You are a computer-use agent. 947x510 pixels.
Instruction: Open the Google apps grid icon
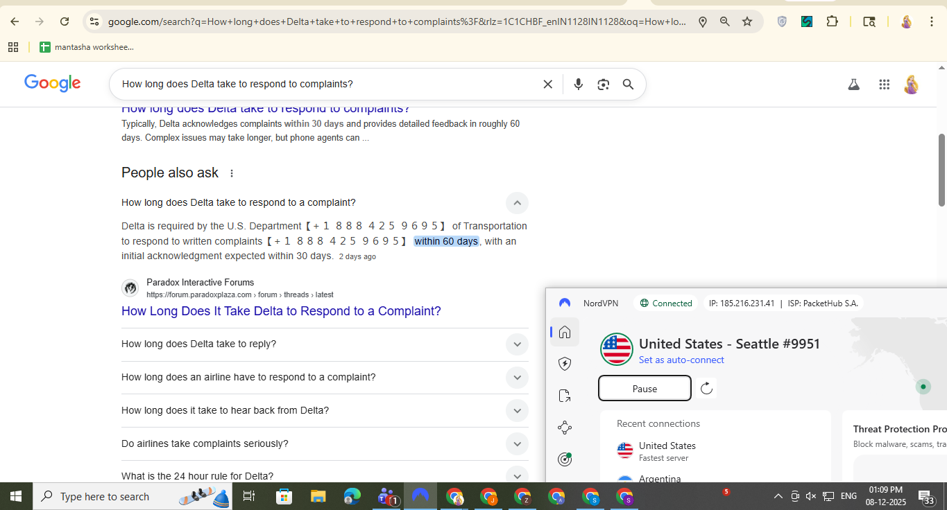(x=884, y=85)
